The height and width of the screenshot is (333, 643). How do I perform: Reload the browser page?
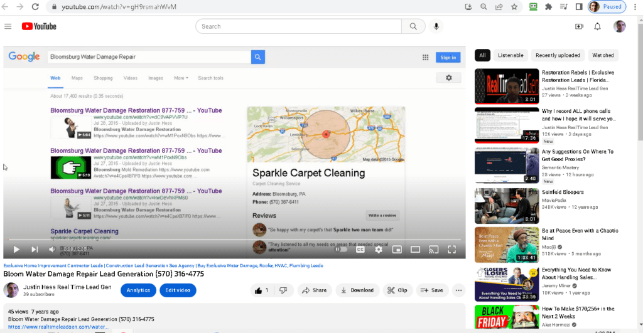(x=35, y=6)
